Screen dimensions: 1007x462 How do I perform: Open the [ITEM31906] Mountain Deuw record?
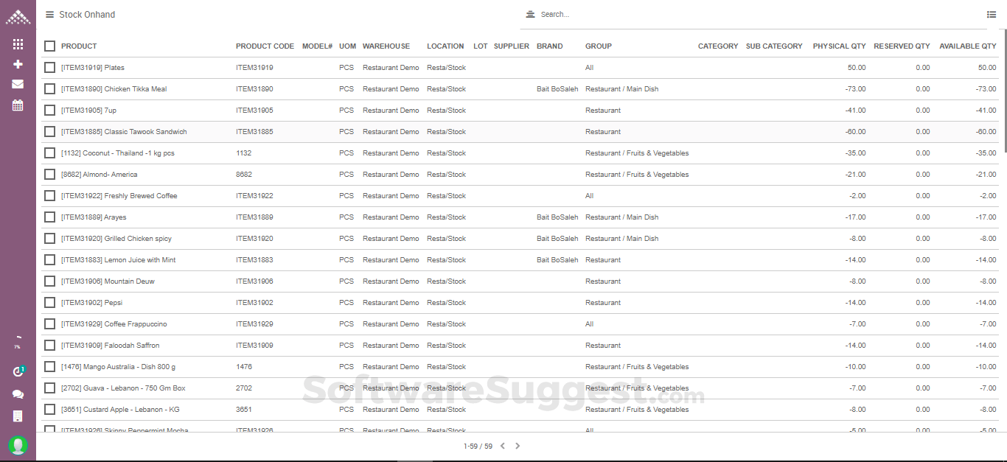pyautogui.click(x=108, y=281)
